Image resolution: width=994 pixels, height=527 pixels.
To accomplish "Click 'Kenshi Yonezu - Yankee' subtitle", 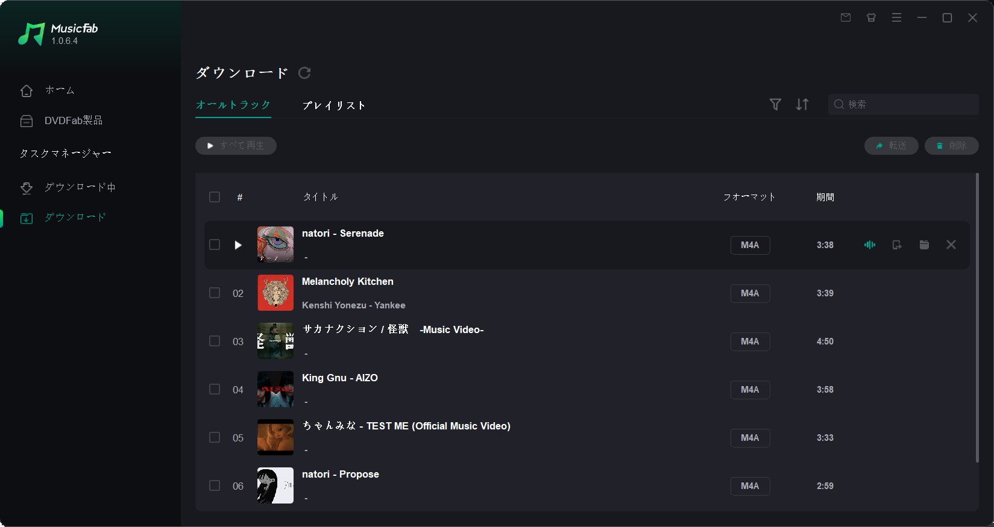I will (354, 305).
